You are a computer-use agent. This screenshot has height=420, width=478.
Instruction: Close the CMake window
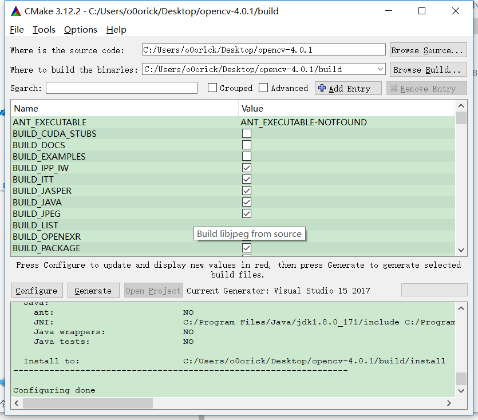[x=456, y=11]
